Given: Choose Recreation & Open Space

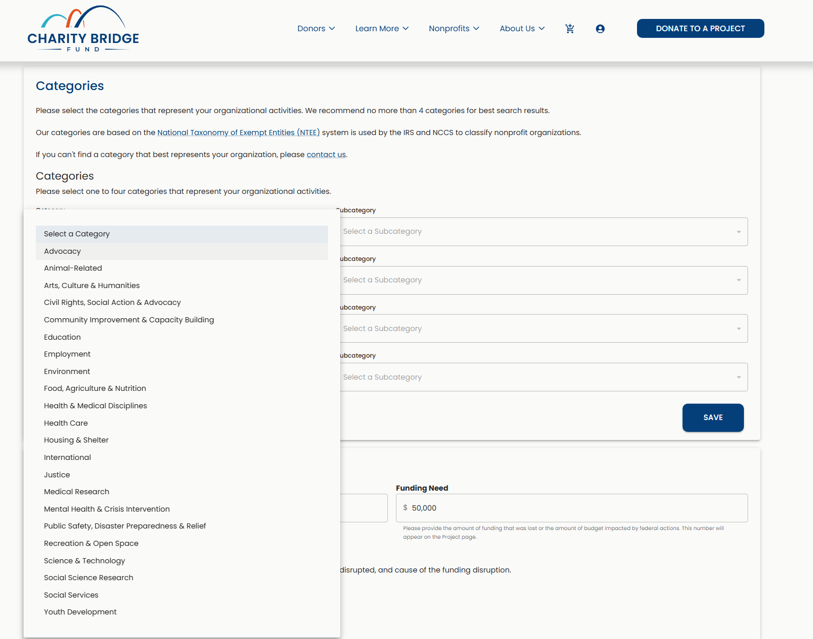Looking at the screenshot, I should coord(182,543).
